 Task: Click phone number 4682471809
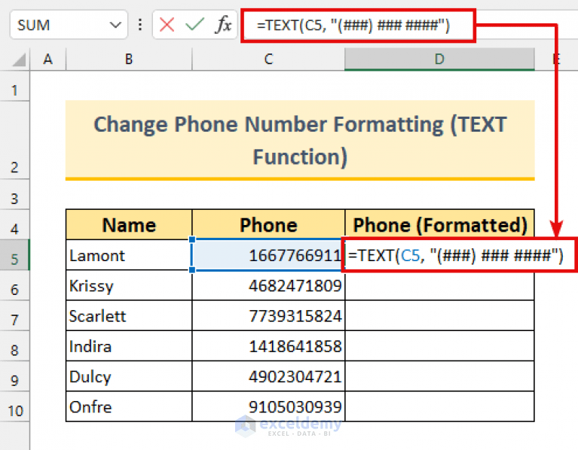(268, 285)
